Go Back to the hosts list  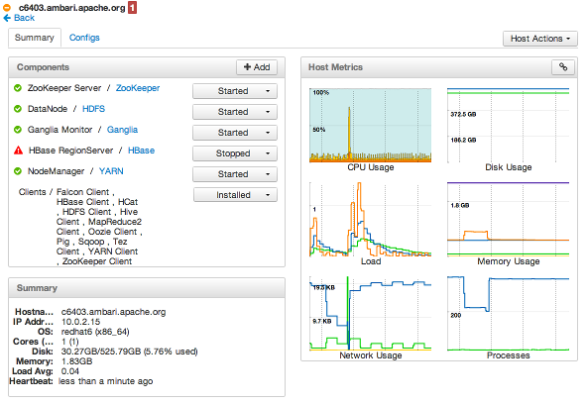(19, 18)
